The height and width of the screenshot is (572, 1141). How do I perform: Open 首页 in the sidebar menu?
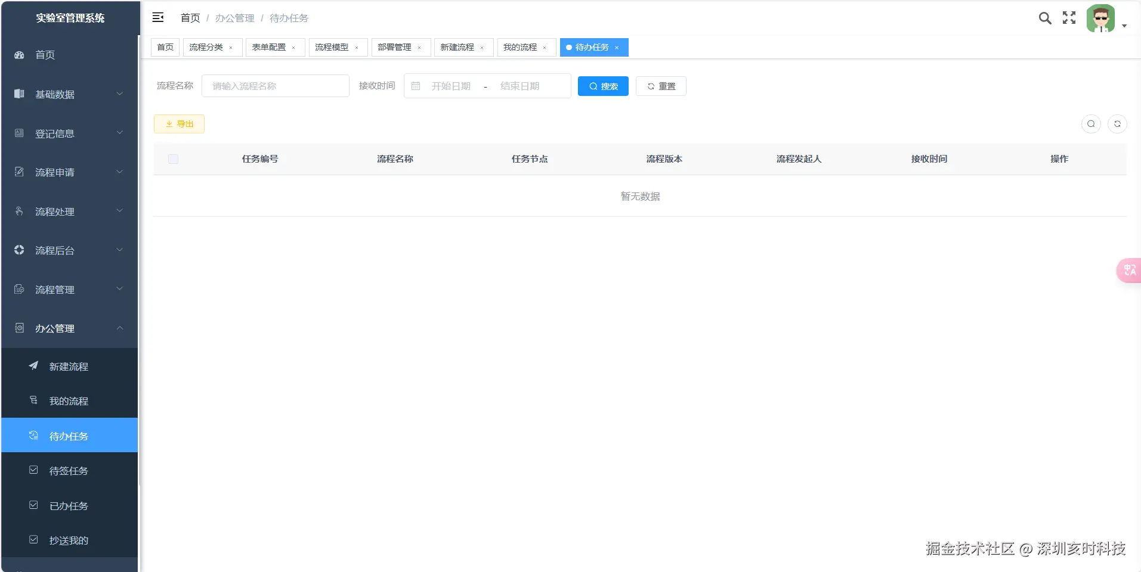tap(70, 55)
